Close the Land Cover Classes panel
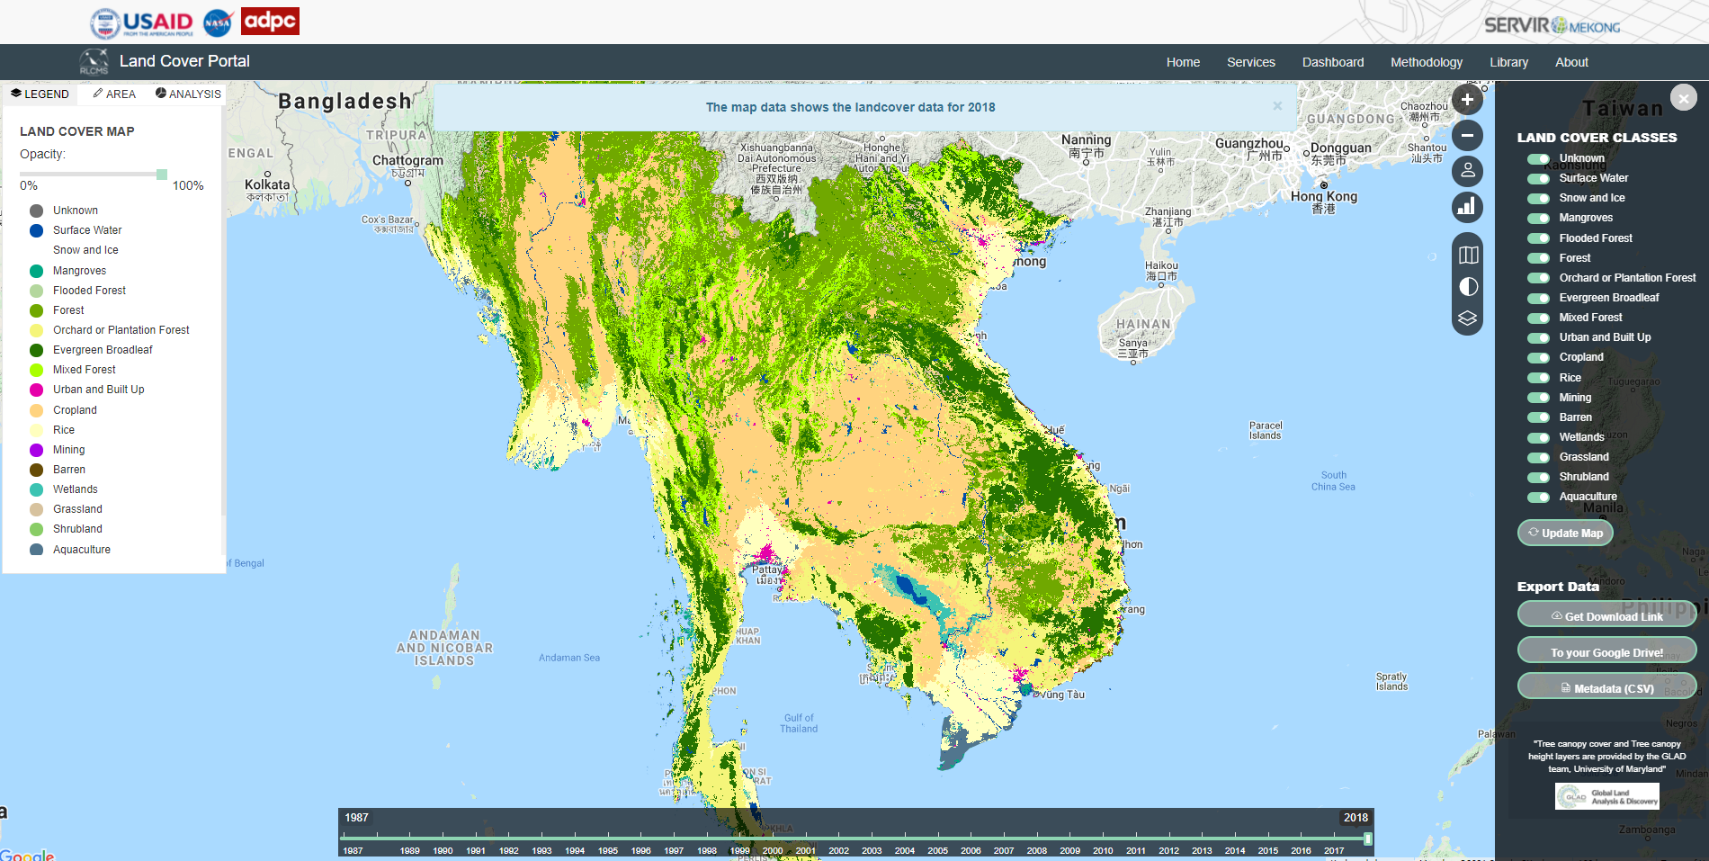Screen dimensions: 1709x861 pyautogui.click(x=1683, y=97)
